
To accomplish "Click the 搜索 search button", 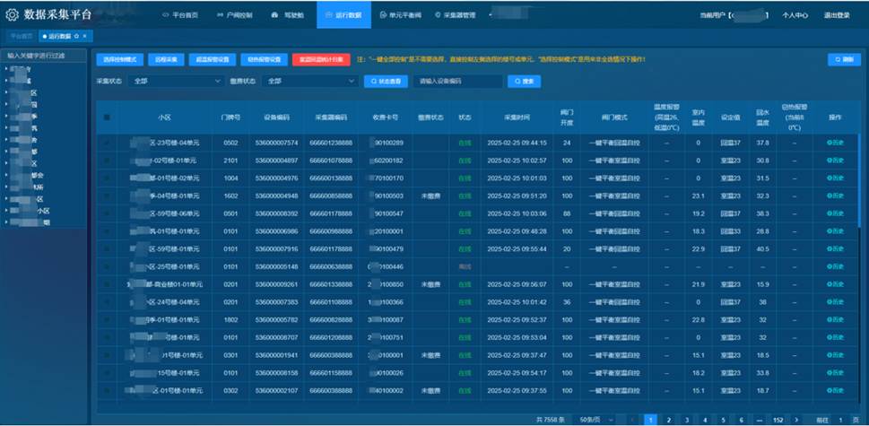I will 525,82.
